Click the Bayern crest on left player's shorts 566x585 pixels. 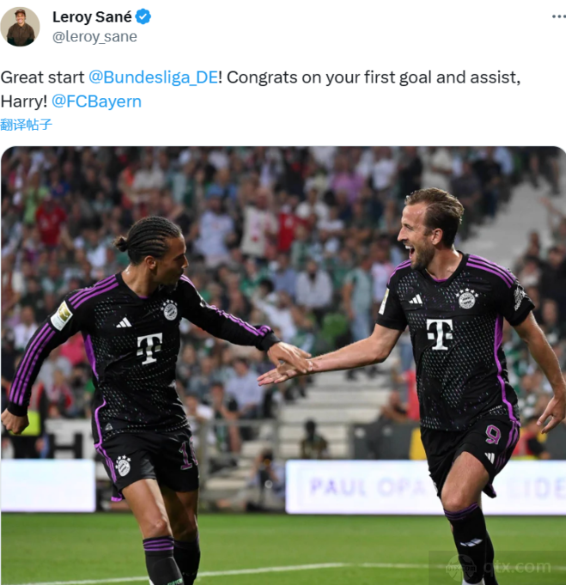point(123,466)
